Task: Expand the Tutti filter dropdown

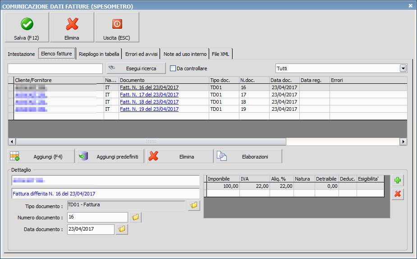Action: [x=403, y=68]
